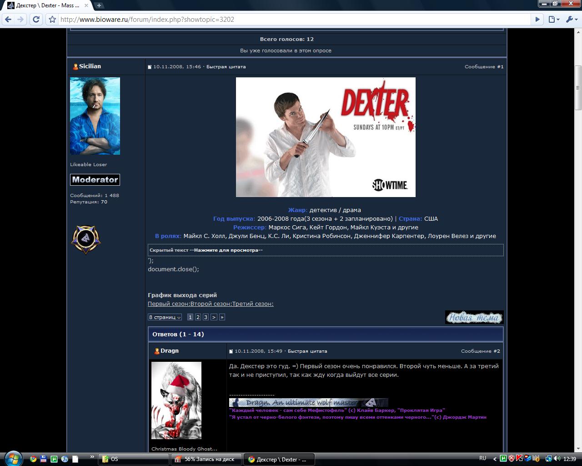Click the Dragn user status icon

click(x=157, y=351)
